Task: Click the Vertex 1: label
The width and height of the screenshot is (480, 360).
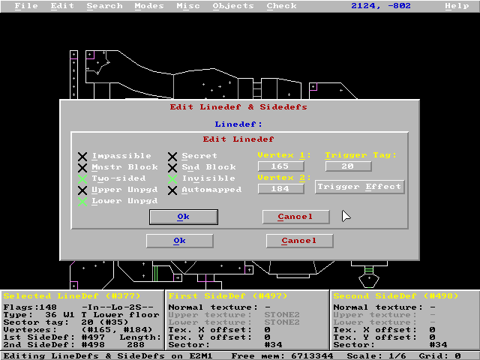Action: click(x=284, y=155)
